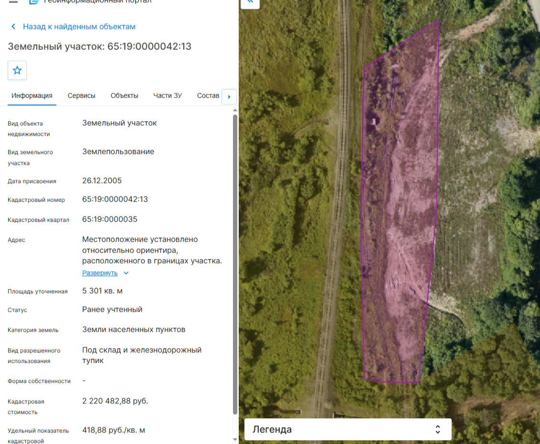Click cadastral quarter 65:19:0000035
Viewport: 540px width, 444px height.
tap(109, 219)
